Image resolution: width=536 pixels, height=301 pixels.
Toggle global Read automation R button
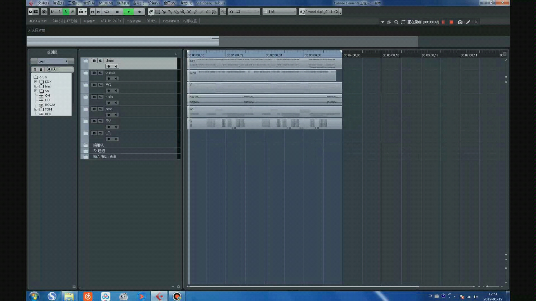pos(66,12)
